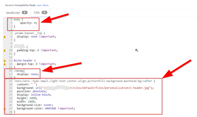The height and width of the screenshot is (117, 197).
Task: Click 'margin-top: 0 !important;' line
Action: [x=37, y=64]
